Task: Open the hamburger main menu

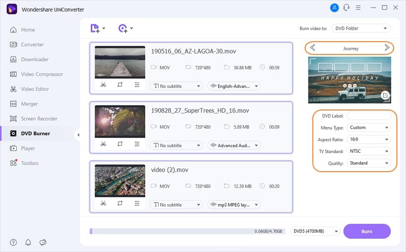Action: (358, 8)
